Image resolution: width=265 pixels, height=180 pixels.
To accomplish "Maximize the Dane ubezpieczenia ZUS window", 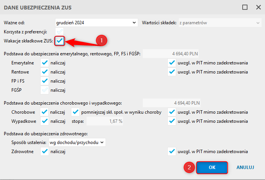I will 245,7.
